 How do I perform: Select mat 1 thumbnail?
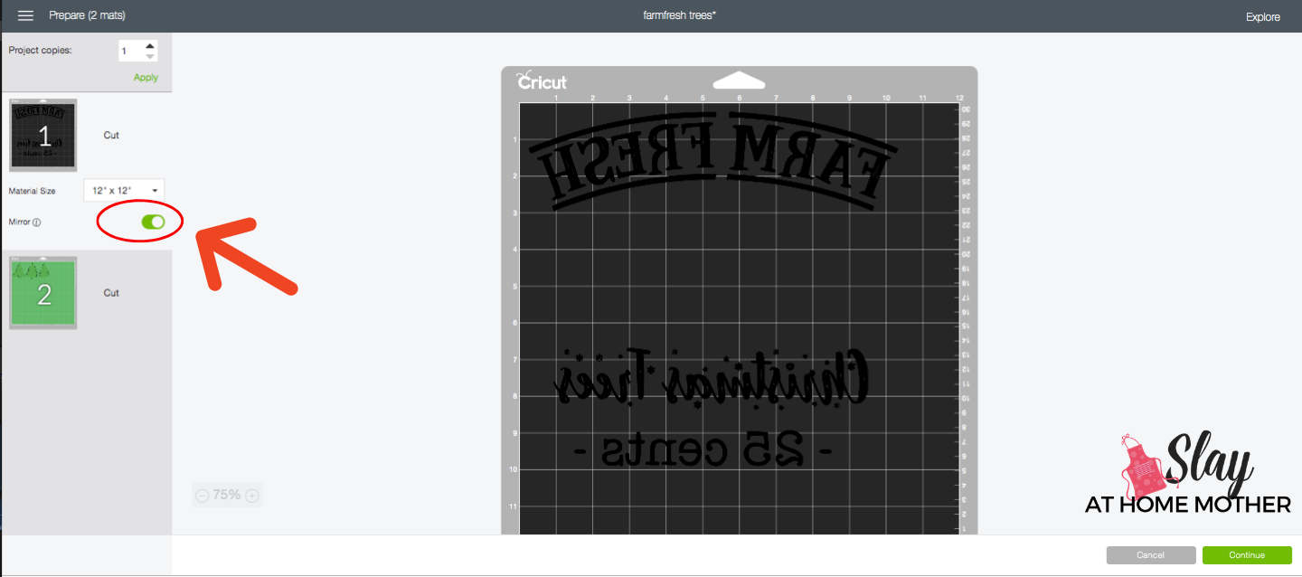coord(43,136)
